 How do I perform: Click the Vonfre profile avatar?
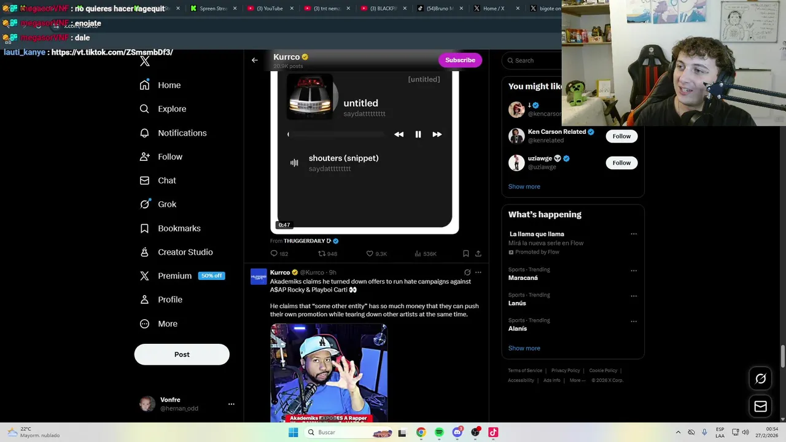(x=147, y=404)
